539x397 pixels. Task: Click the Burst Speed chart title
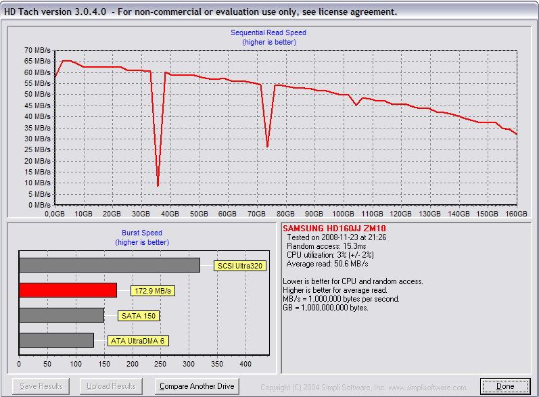pos(142,233)
